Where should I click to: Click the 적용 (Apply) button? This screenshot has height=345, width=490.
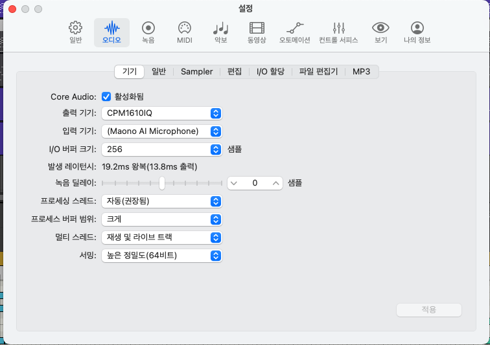coord(428,310)
